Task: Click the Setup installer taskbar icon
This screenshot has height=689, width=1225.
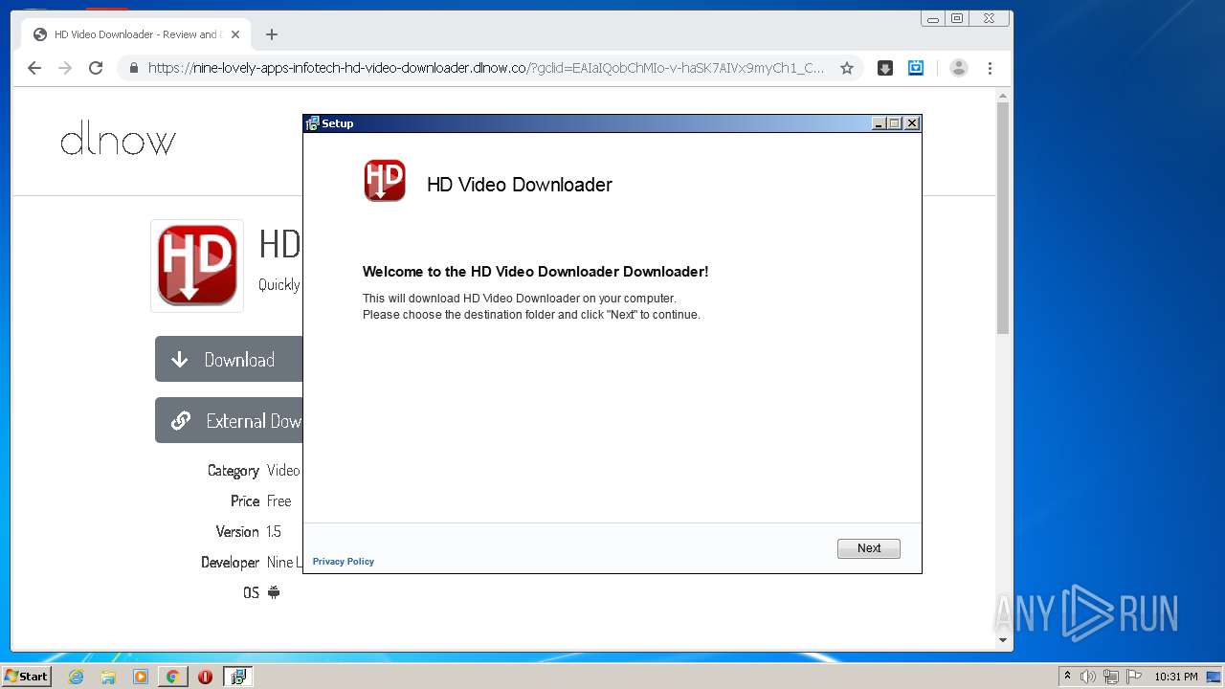Action: pyautogui.click(x=237, y=677)
